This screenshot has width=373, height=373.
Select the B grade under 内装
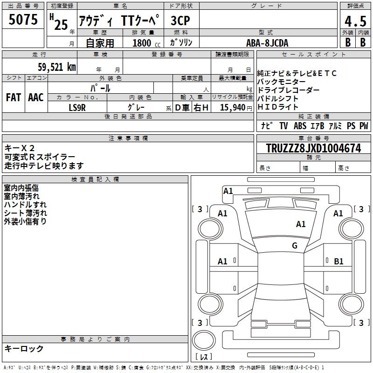pos(363,42)
